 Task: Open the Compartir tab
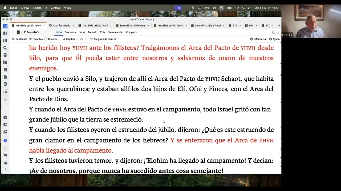[132, 32]
